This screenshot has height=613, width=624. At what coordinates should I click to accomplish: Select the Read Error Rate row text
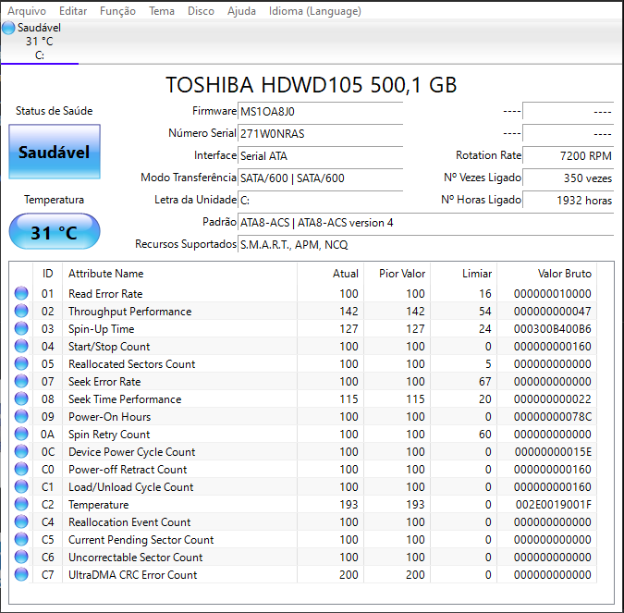tap(105, 294)
